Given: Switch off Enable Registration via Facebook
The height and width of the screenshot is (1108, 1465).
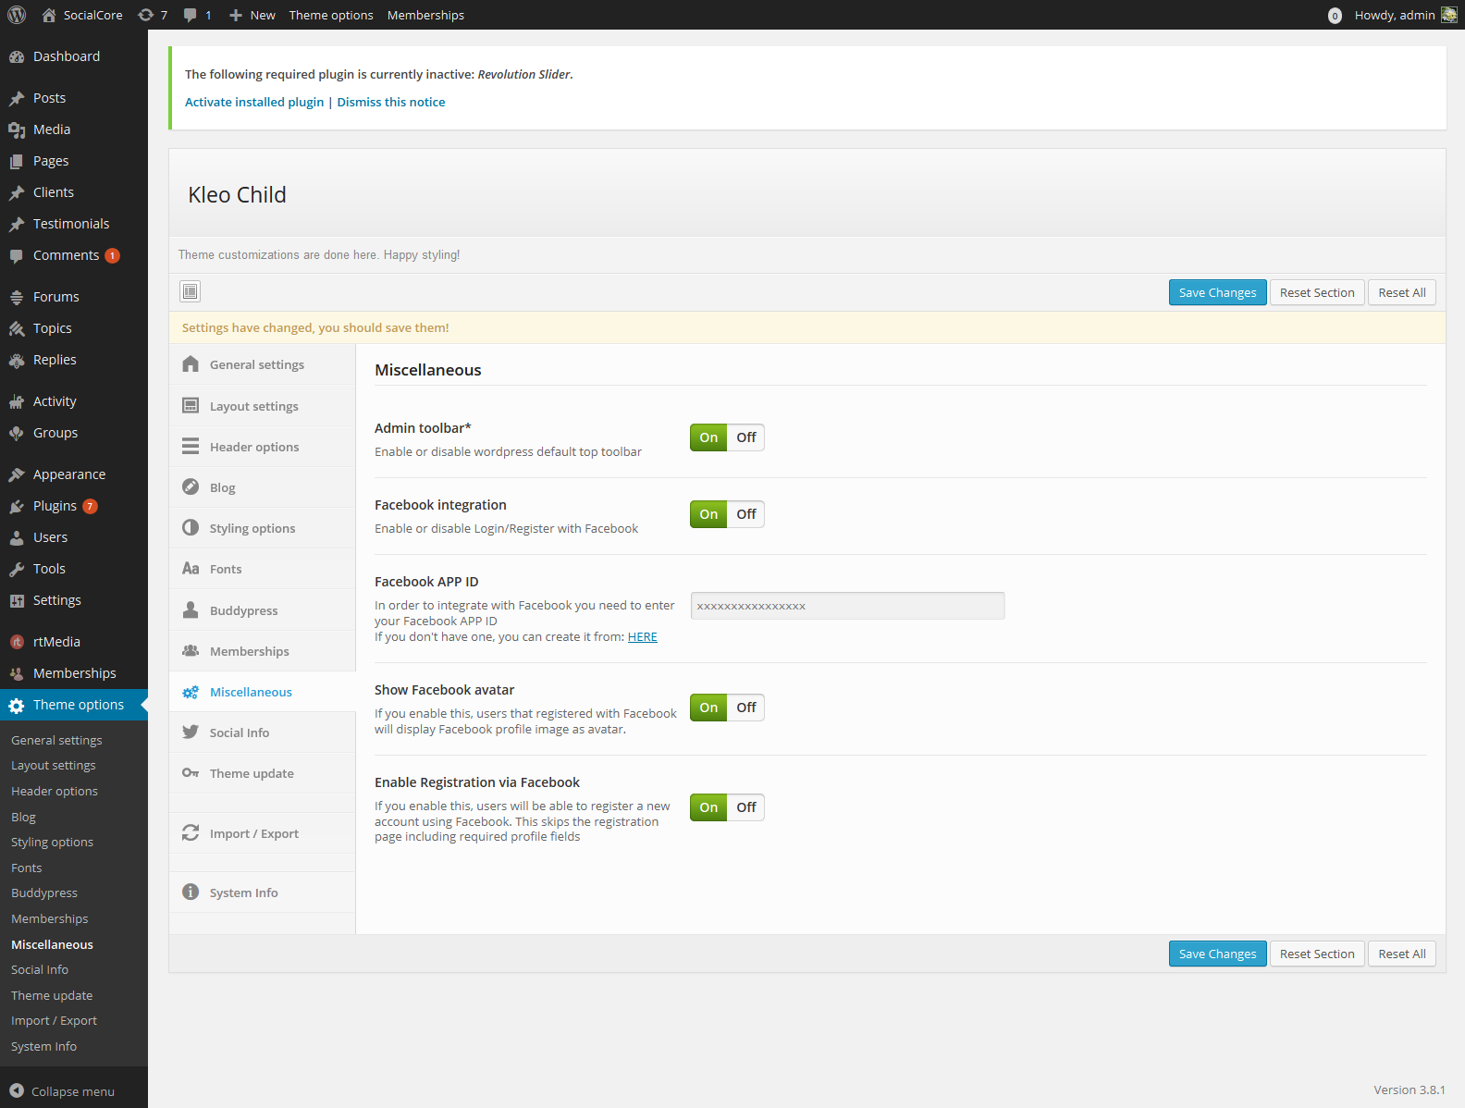Looking at the screenshot, I should 745,807.
